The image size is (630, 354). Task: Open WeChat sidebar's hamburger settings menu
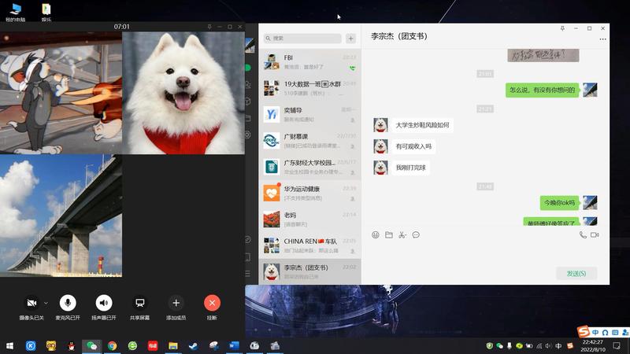click(x=248, y=273)
